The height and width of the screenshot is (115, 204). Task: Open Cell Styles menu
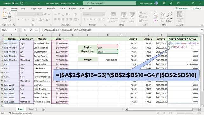pos(132,17)
